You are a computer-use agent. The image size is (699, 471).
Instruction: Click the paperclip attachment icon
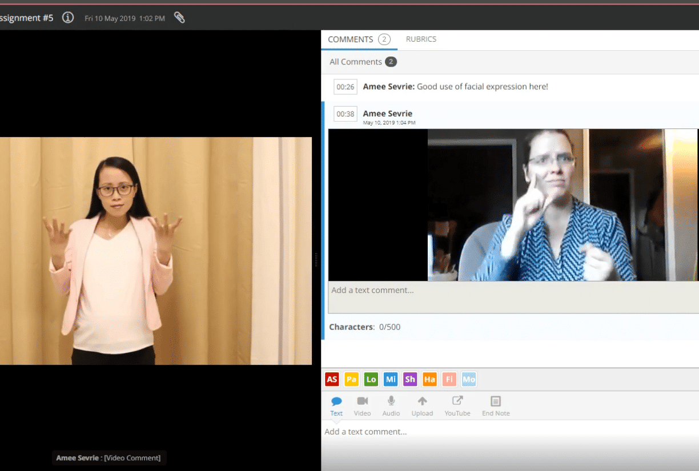[179, 18]
